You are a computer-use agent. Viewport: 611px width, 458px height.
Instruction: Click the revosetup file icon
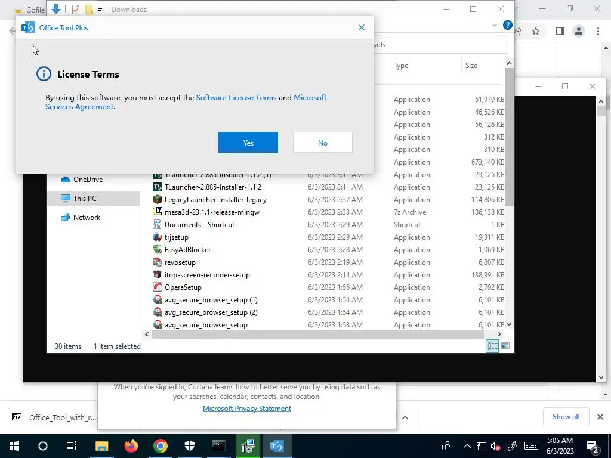[158, 262]
